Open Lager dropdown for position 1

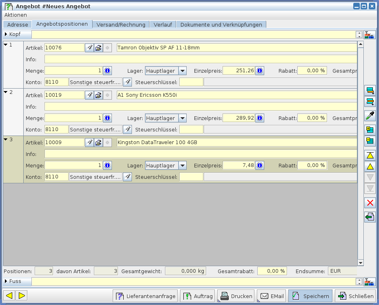click(x=182, y=71)
